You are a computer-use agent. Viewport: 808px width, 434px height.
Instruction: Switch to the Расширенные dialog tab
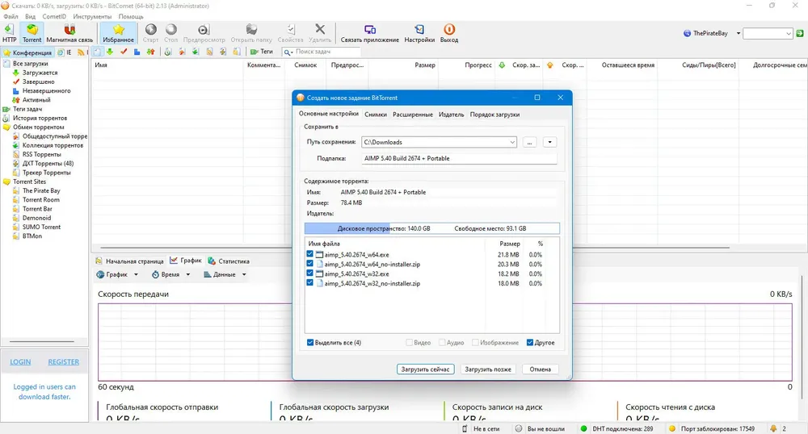tap(413, 115)
